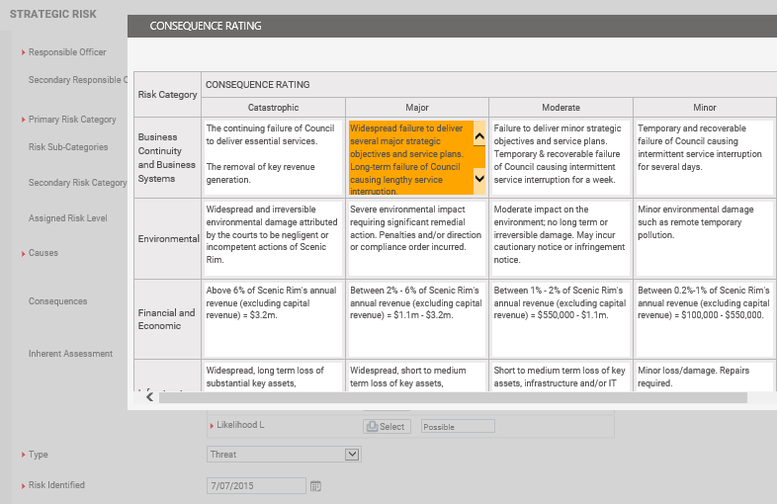Click the Catastrophic column header
This screenshot has height=504, width=777.
pos(273,108)
